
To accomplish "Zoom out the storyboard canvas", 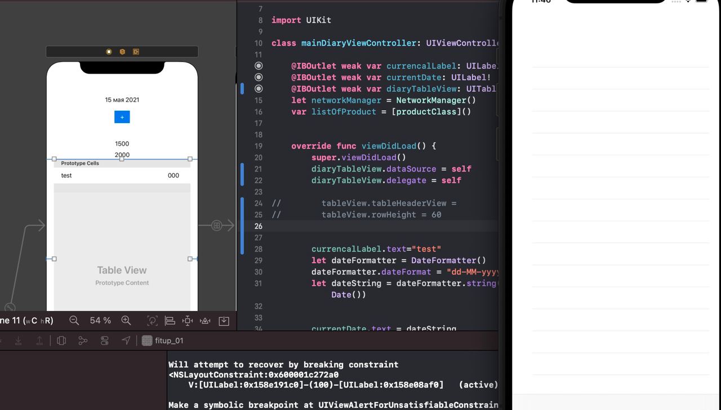I will point(74,321).
